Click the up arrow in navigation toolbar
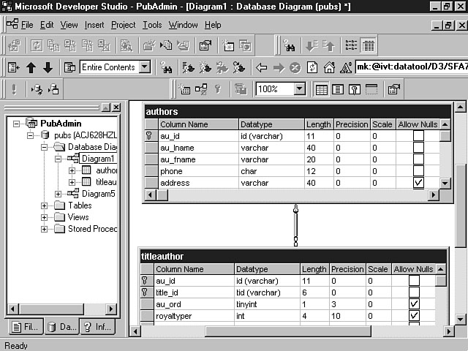The height and width of the screenshot is (351, 468). click(x=31, y=67)
